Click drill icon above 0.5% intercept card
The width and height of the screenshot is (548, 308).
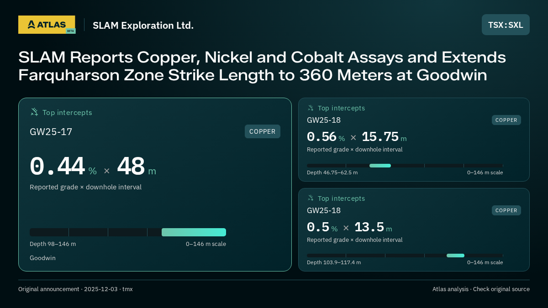tap(311, 198)
